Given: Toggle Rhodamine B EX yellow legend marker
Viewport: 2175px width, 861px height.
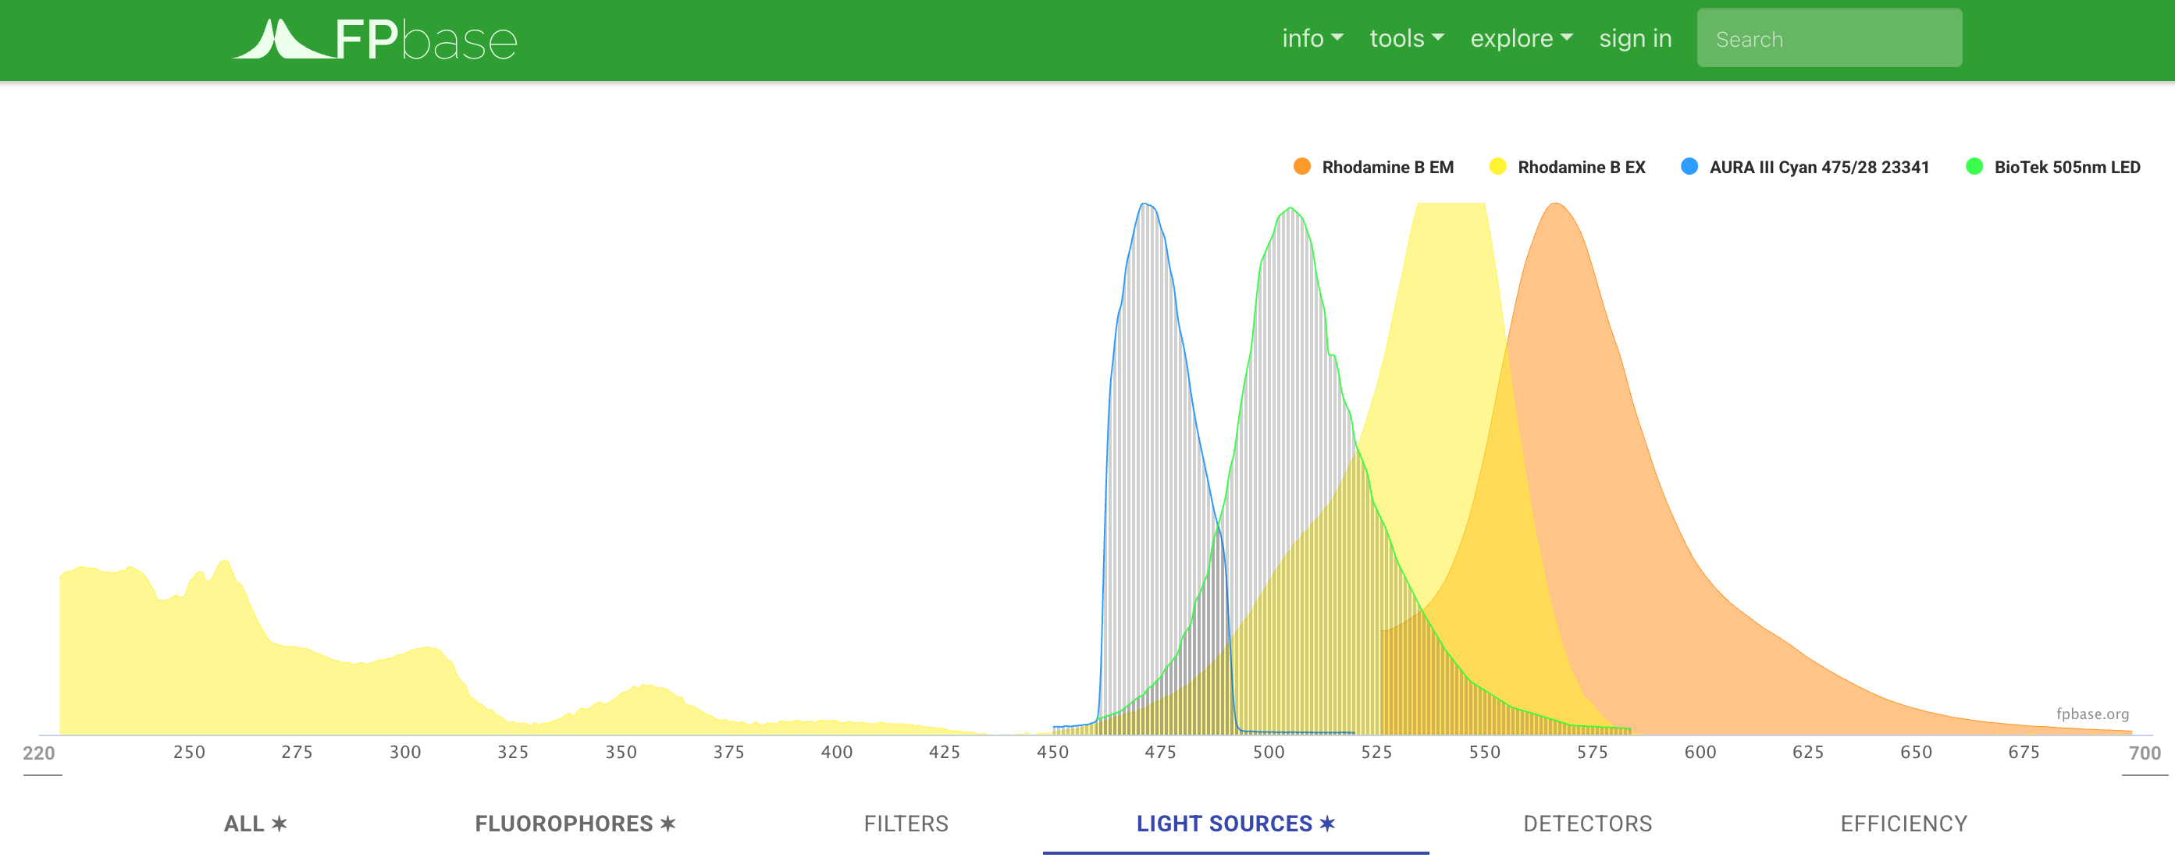Looking at the screenshot, I should tap(1497, 167).
